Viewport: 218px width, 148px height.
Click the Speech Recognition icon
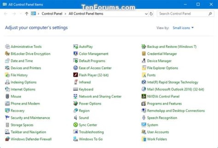tap(144, 117)
